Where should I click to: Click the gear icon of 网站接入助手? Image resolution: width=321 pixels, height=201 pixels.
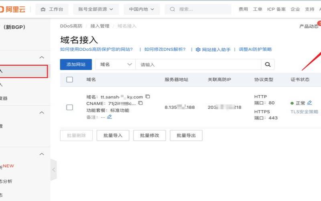click(x=198, y=49)
